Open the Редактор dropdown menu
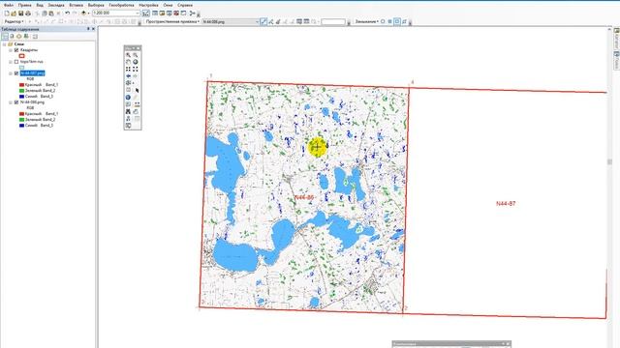The height and width of the screenshot is (348, 620). (x=15, y=21)
